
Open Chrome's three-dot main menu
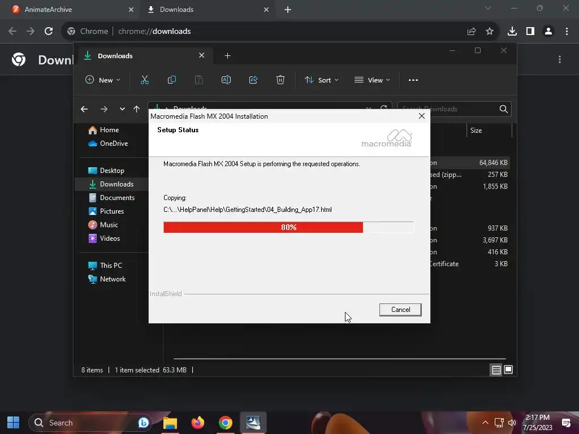point(567,32)
